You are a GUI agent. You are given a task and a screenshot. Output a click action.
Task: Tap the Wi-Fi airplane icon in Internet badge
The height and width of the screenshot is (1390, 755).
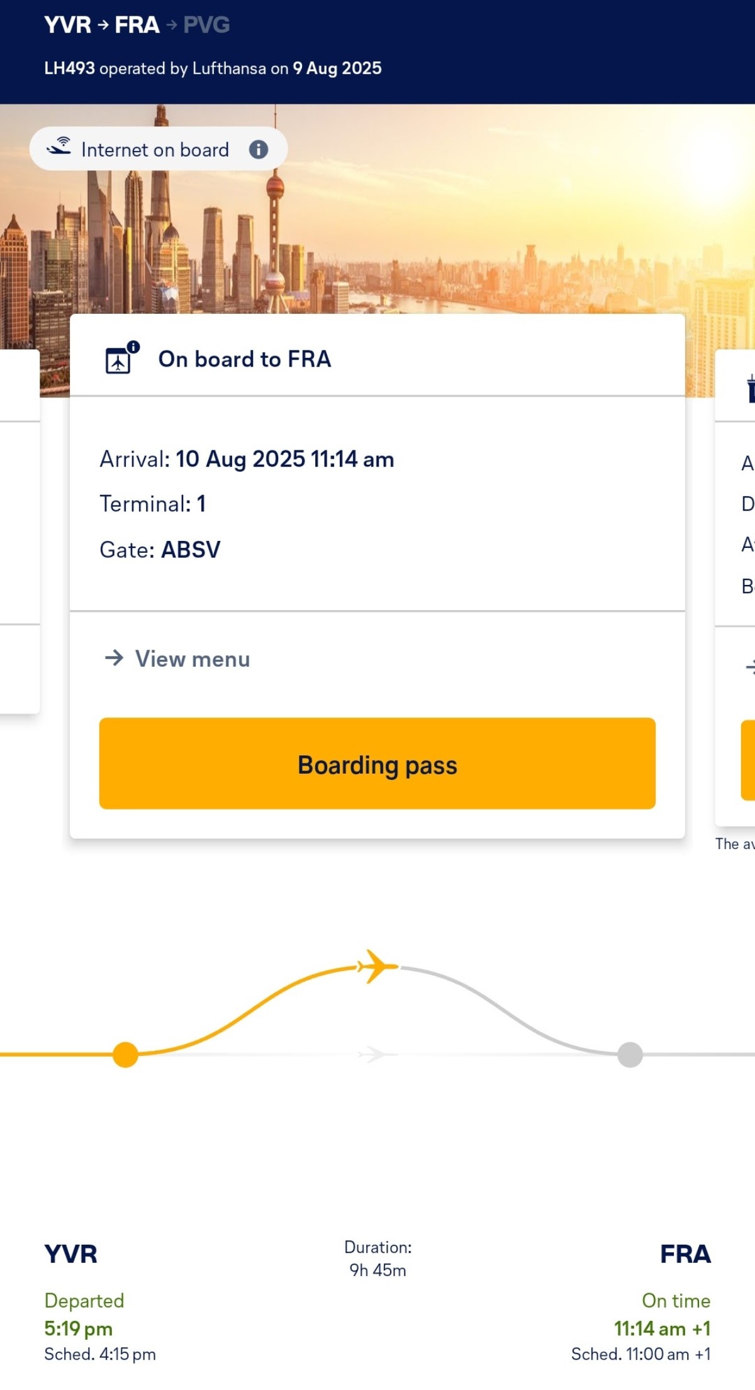tap(59, 146)
